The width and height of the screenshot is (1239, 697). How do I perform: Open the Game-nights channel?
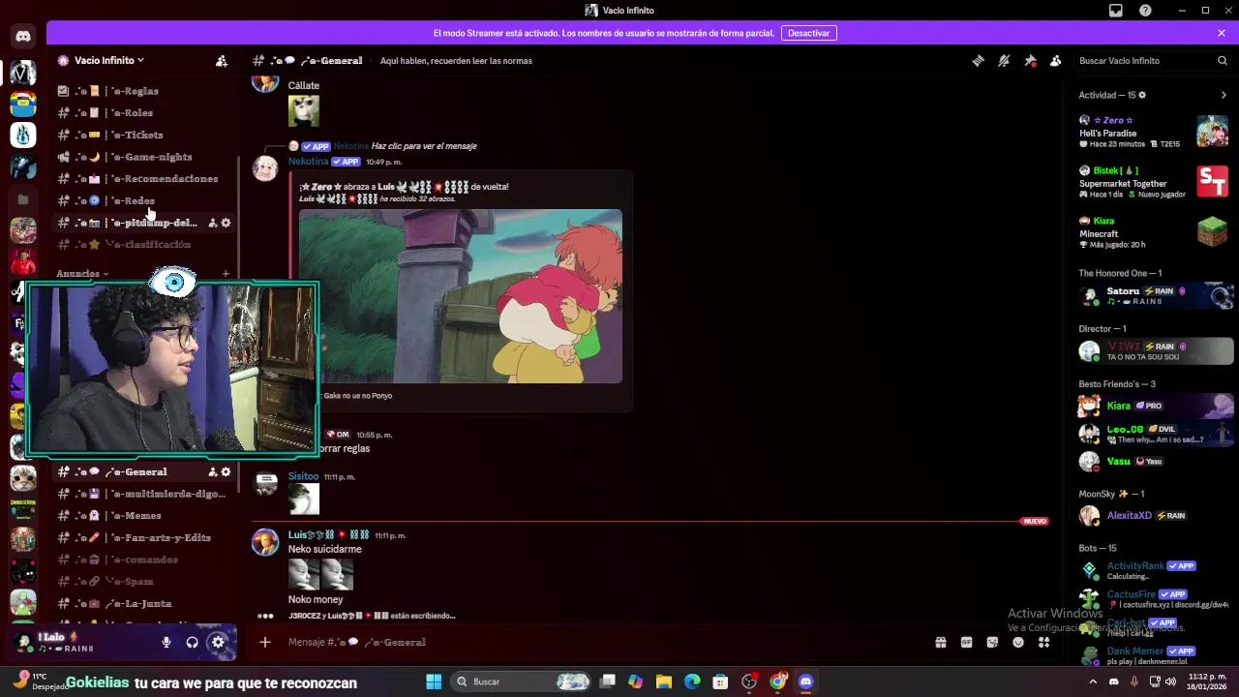click(143, 157)
